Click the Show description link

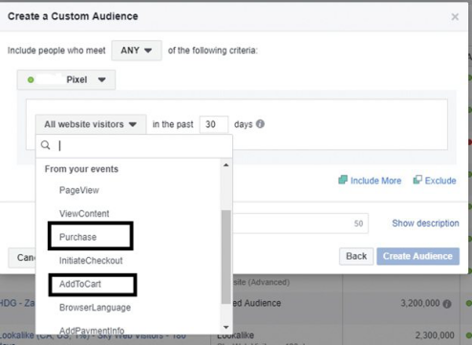[x=425, y=223]
